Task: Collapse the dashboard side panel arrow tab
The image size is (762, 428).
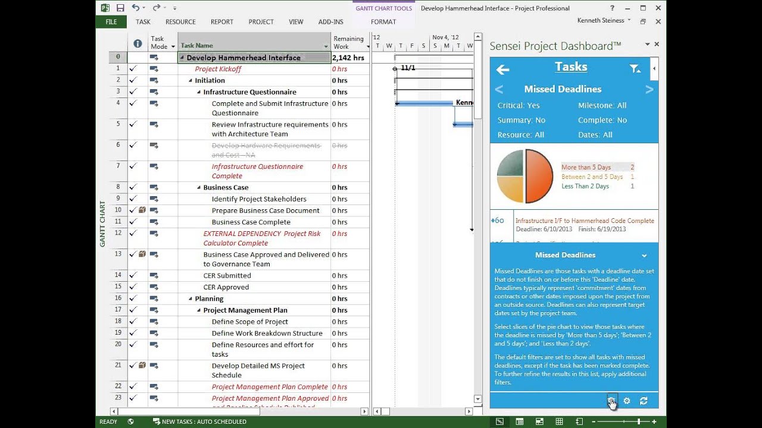Action: point(654,68)
